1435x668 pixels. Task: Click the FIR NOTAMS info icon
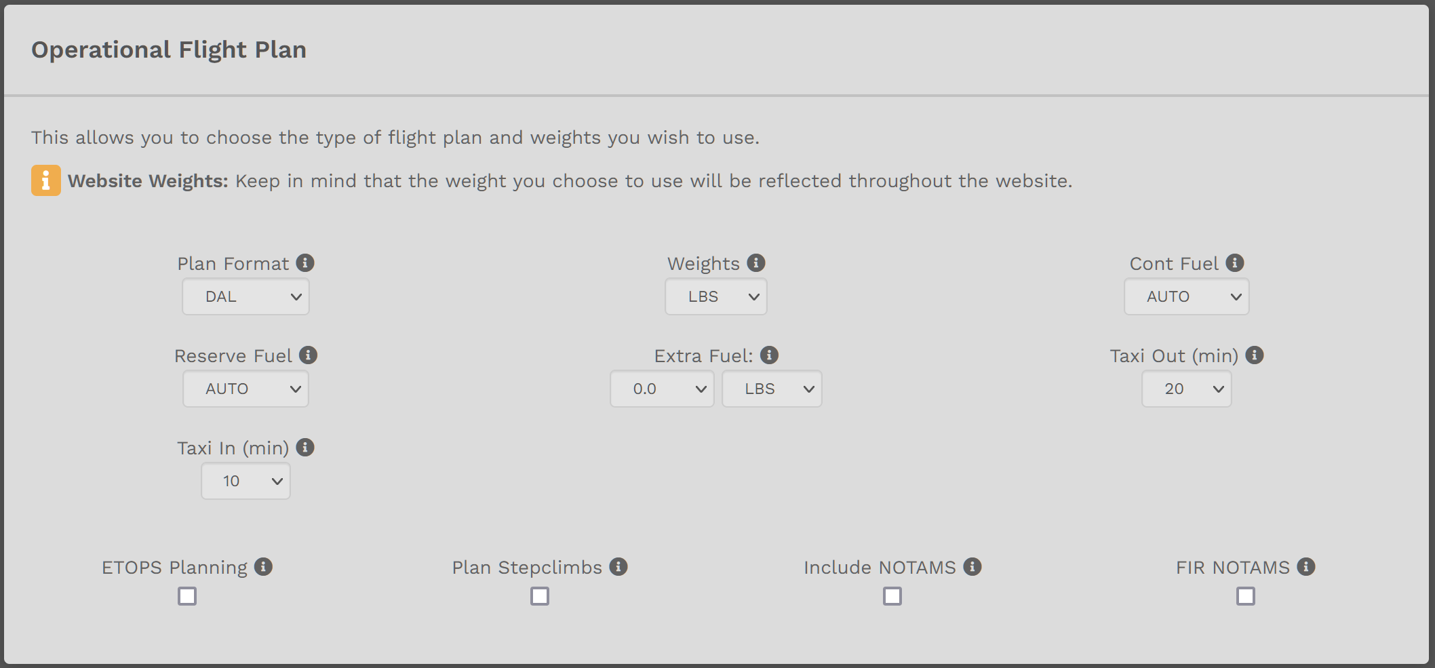click(1306, 567)
